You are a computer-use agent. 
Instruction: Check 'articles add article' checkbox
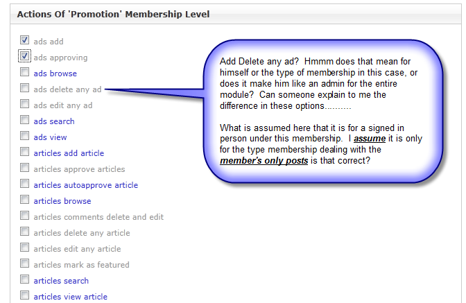tap(25, 153)
